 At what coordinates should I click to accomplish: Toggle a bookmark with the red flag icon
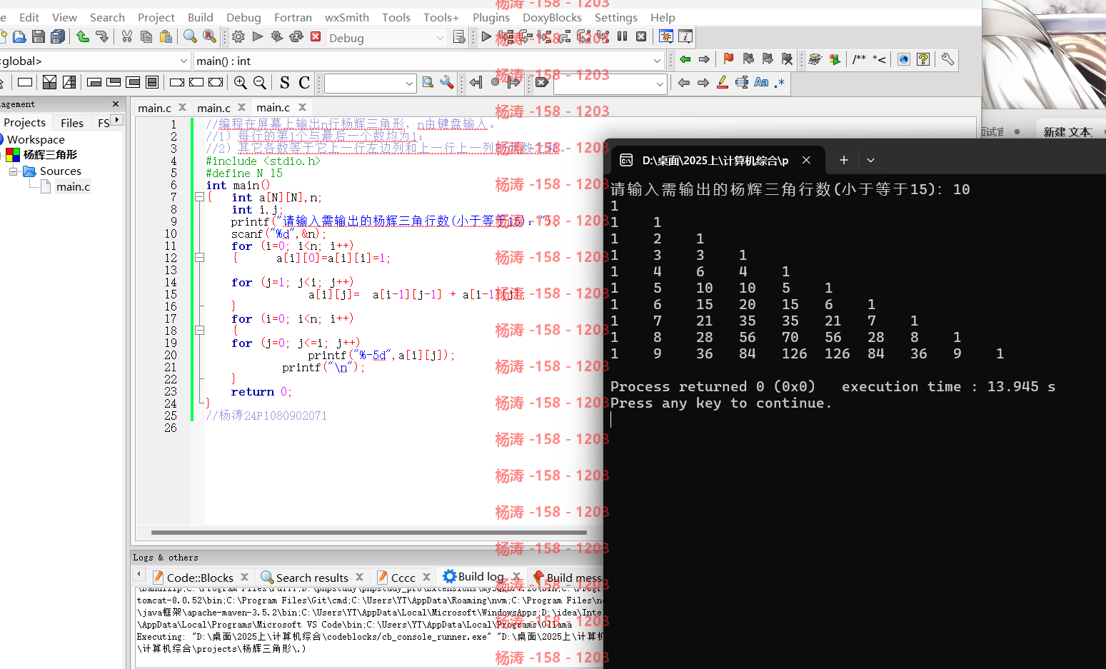(728, 59)
